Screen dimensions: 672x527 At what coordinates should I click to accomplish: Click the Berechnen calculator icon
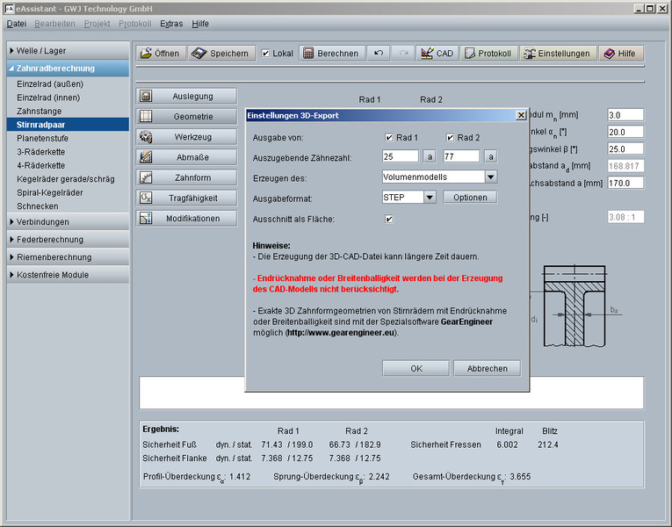pyautogui.click(x=308, y=54)
